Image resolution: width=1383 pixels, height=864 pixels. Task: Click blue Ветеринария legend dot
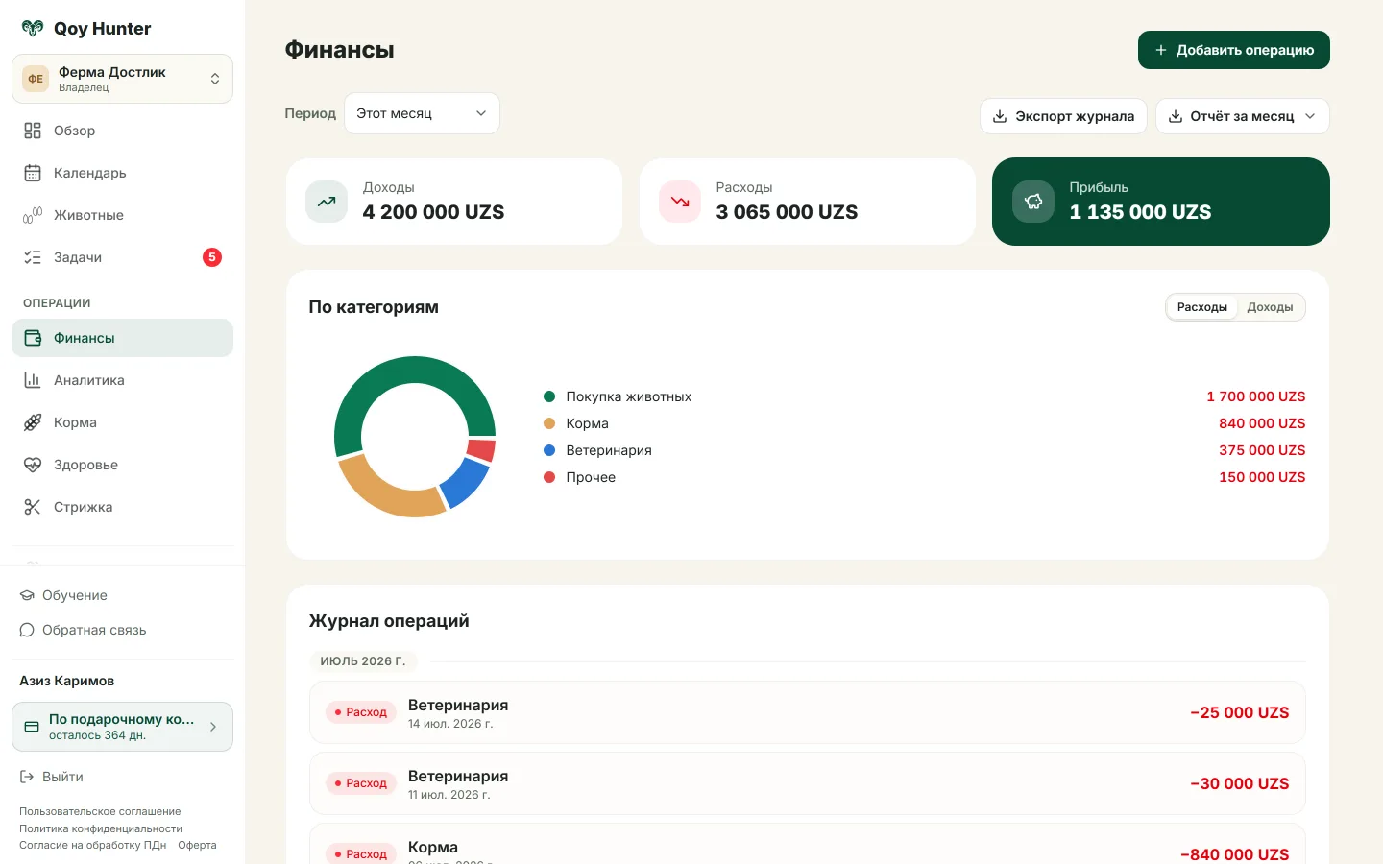tap(549, 450)
